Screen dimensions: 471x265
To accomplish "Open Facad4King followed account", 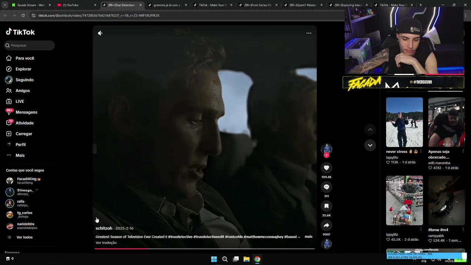I will click(x=24, y=181).
